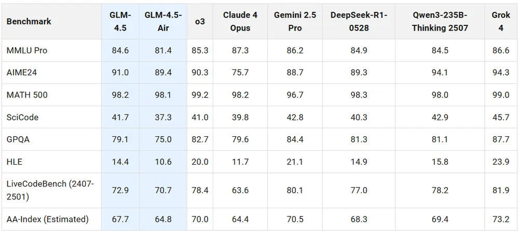The image size is (519, 231).
Task: Click the HLE row label
Action: pos(15,162)
